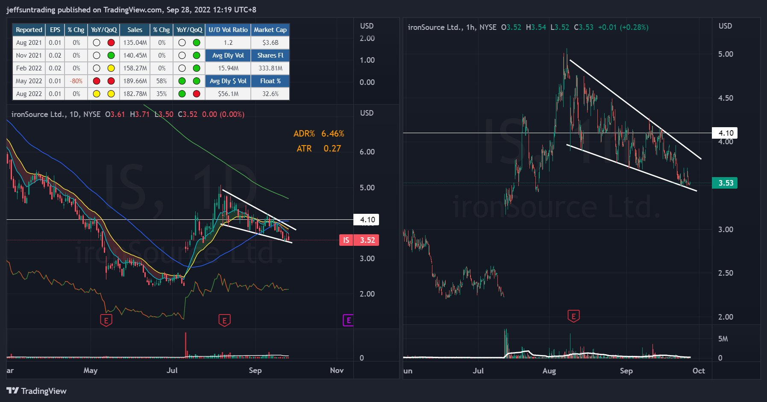Click the 4.10 price label on the daily chart
This screenshot has width=767, height=402.
click(366, 220)
